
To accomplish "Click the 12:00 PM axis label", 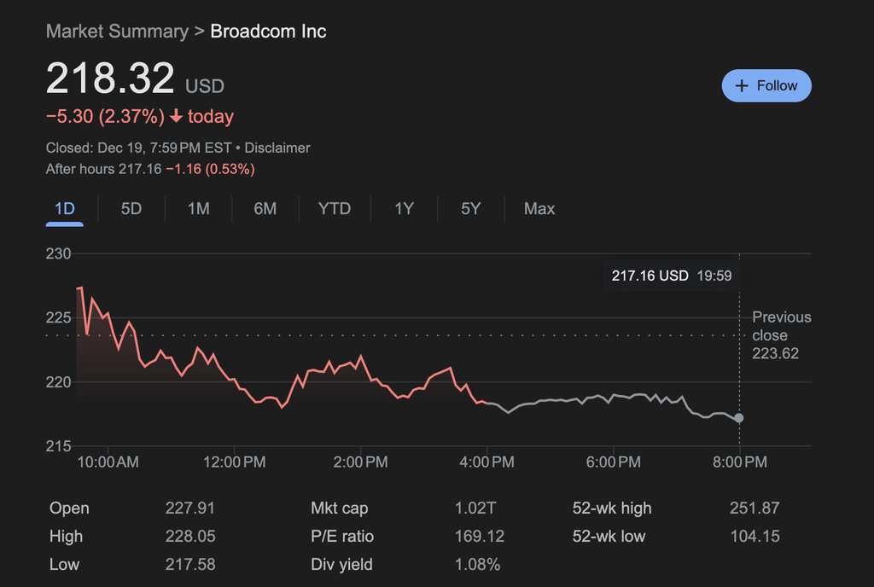I will click(234, 462).
